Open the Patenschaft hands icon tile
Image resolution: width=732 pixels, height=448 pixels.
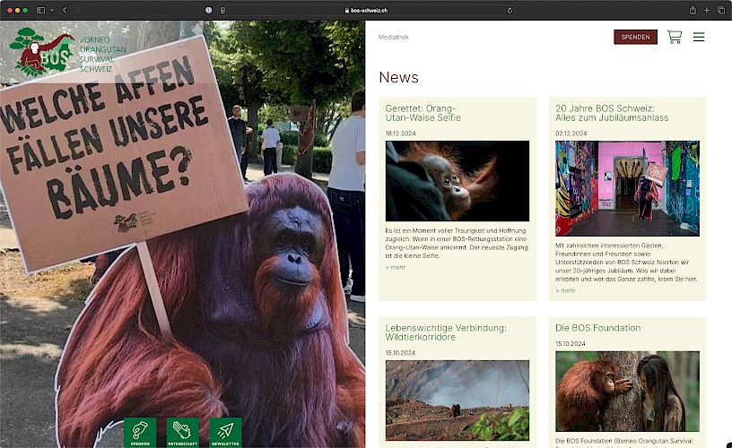[183, 432]
